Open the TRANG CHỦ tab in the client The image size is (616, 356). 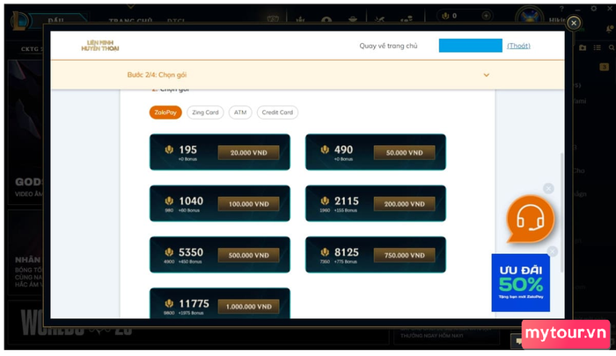pos(130,20)
